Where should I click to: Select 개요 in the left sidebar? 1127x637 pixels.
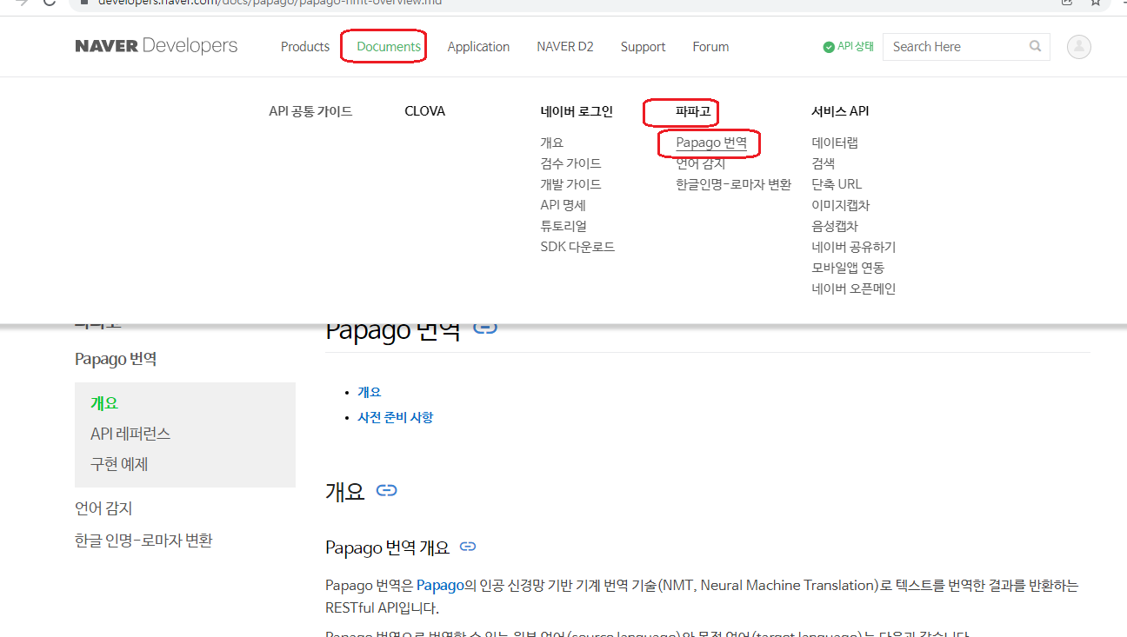pos(104,403)
